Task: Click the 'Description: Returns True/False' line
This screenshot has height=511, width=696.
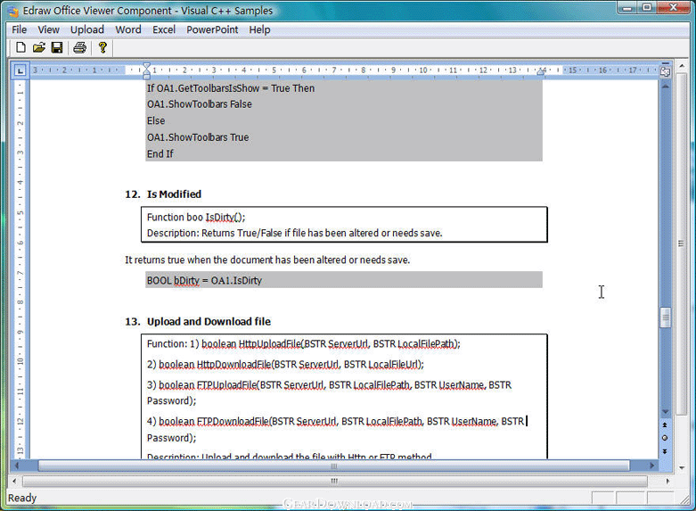Action: pyautogui.click(x=295, y=234)
